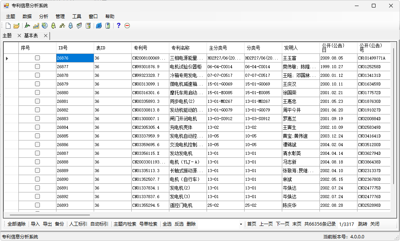Image resolution: width=400 pixels, height=241 pixels.
Task: Click the 备份 button
Action: 59,224
